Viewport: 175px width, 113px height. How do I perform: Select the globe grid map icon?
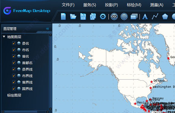click(124, 16)
